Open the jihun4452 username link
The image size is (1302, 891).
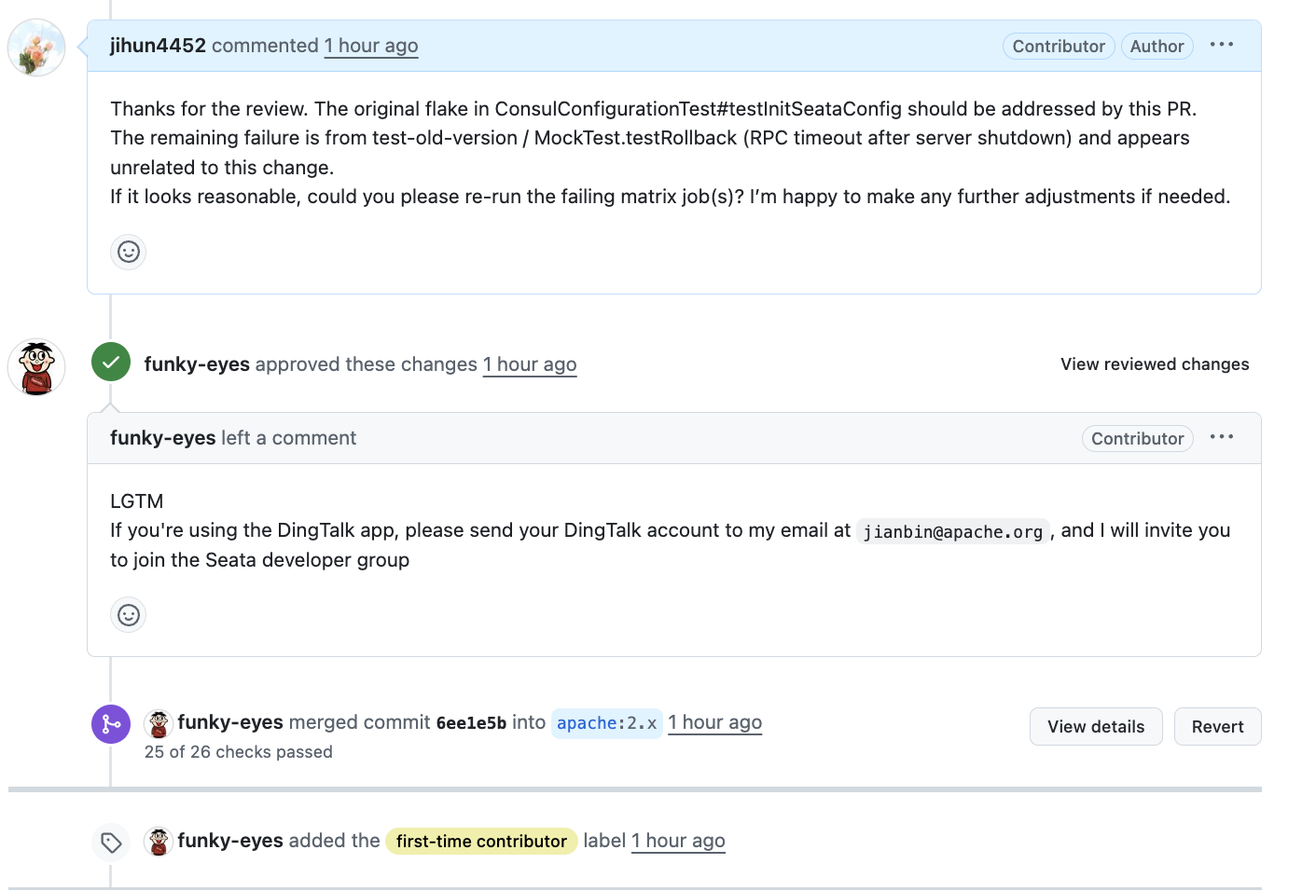(158, 46)
